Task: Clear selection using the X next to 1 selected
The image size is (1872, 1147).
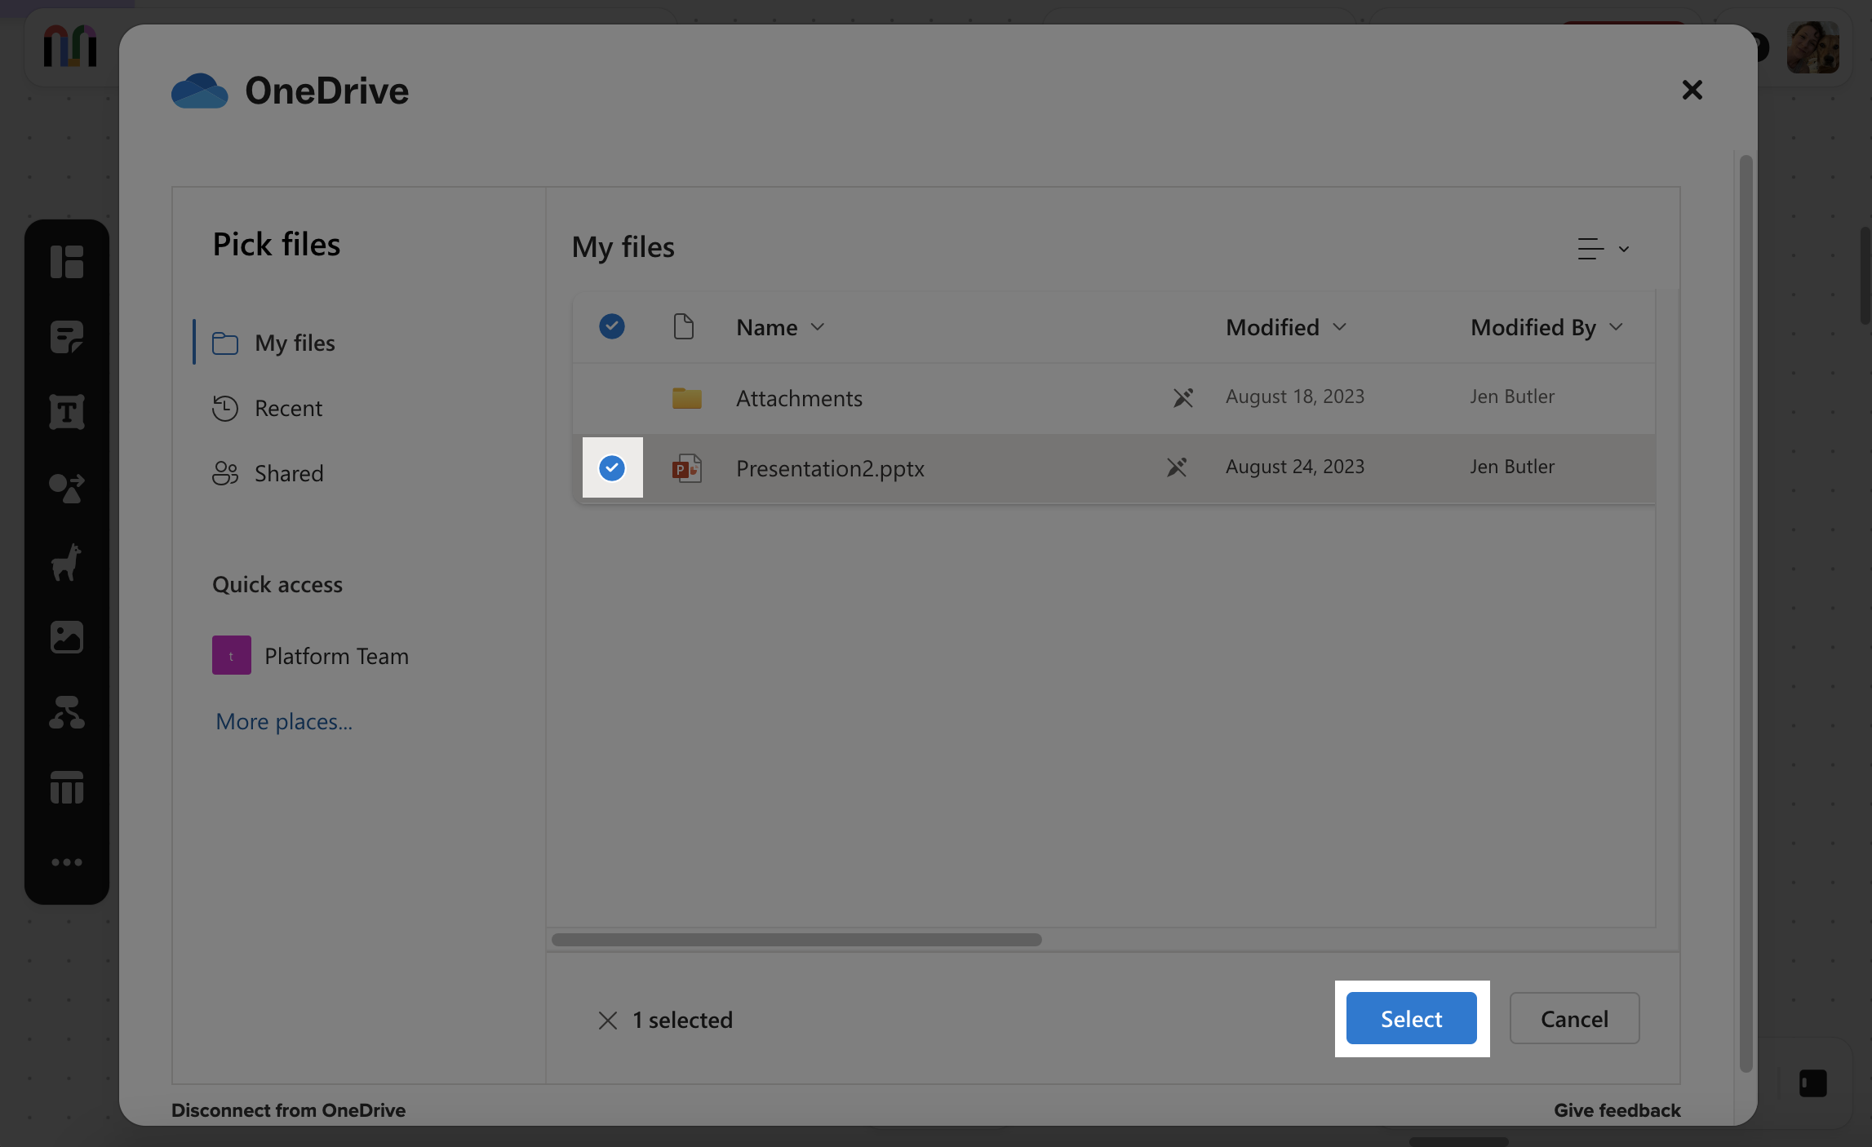Action: click(x=607, y=1020)
